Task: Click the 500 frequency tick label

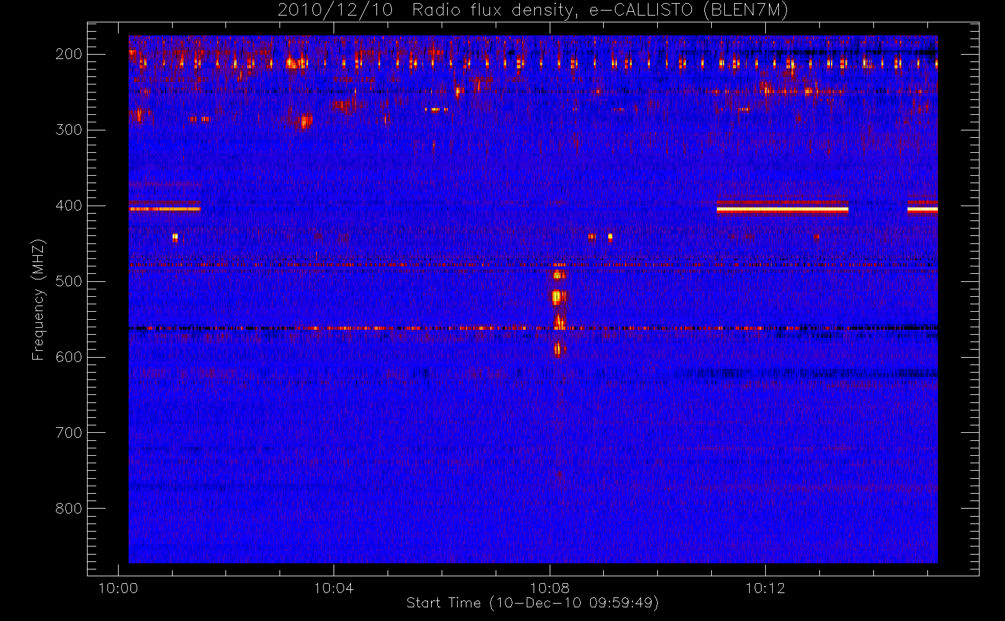Action: (x=68, y=281)
